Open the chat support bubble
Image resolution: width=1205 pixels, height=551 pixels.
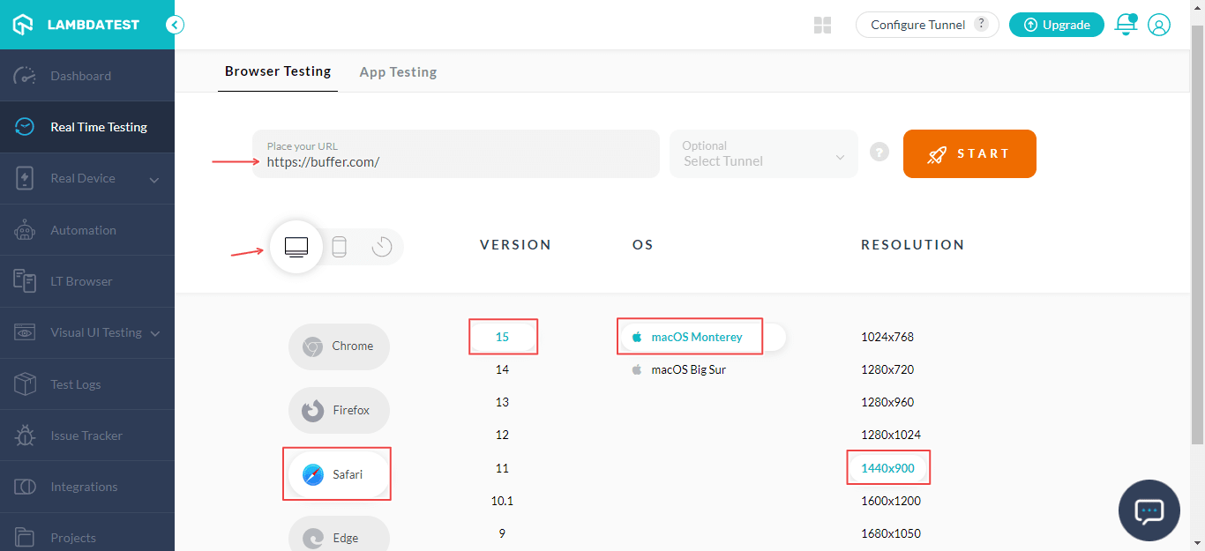(1149, 510)
